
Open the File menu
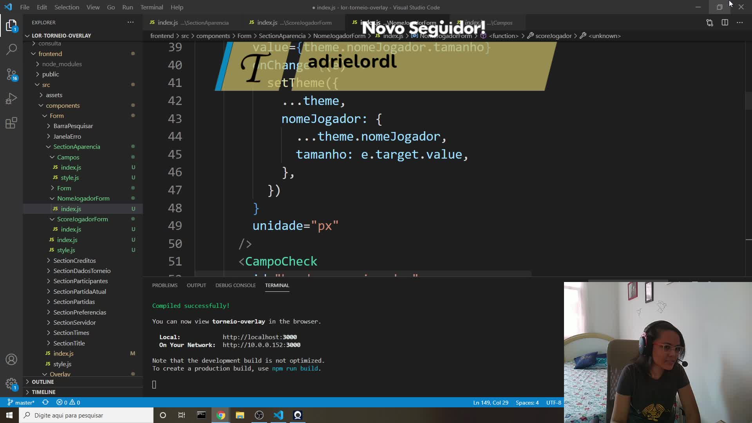tap(25, 7)
